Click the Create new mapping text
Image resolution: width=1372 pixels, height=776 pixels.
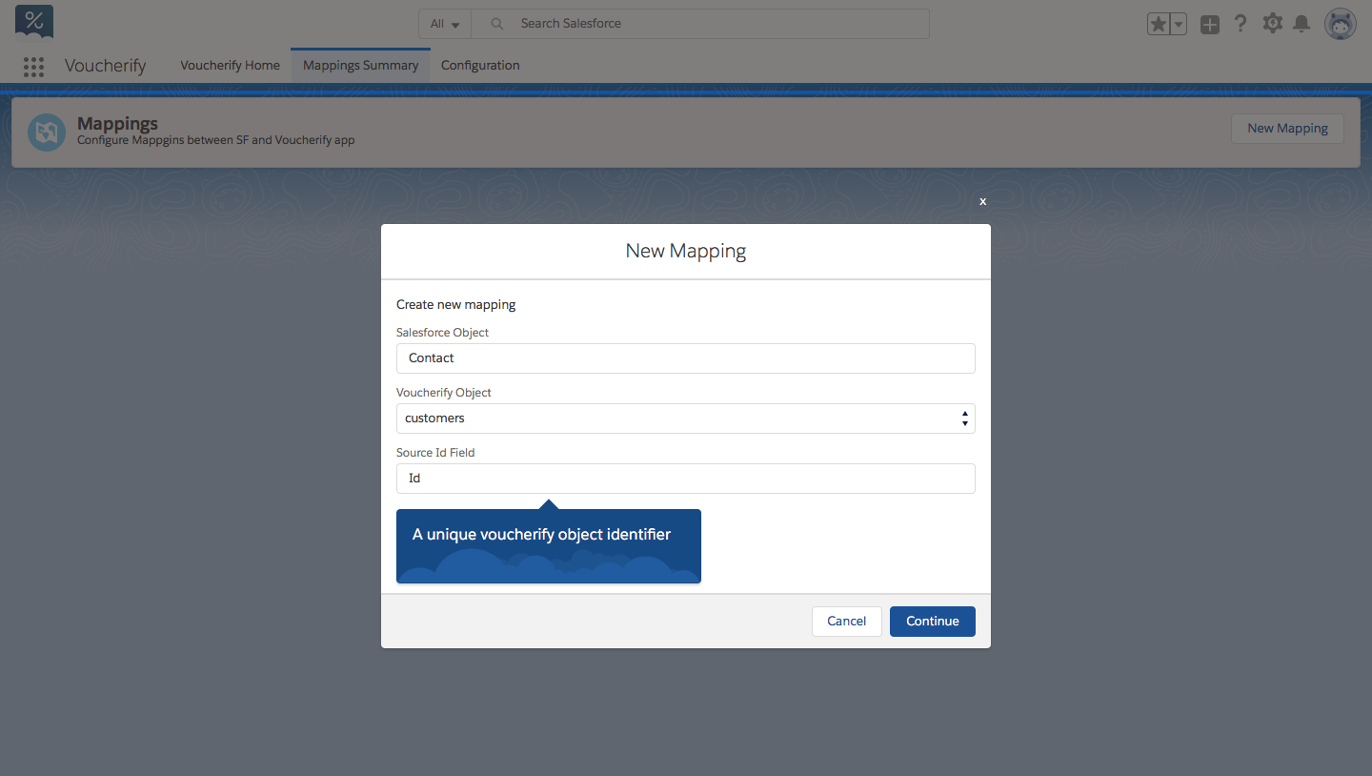pos(456,305)
